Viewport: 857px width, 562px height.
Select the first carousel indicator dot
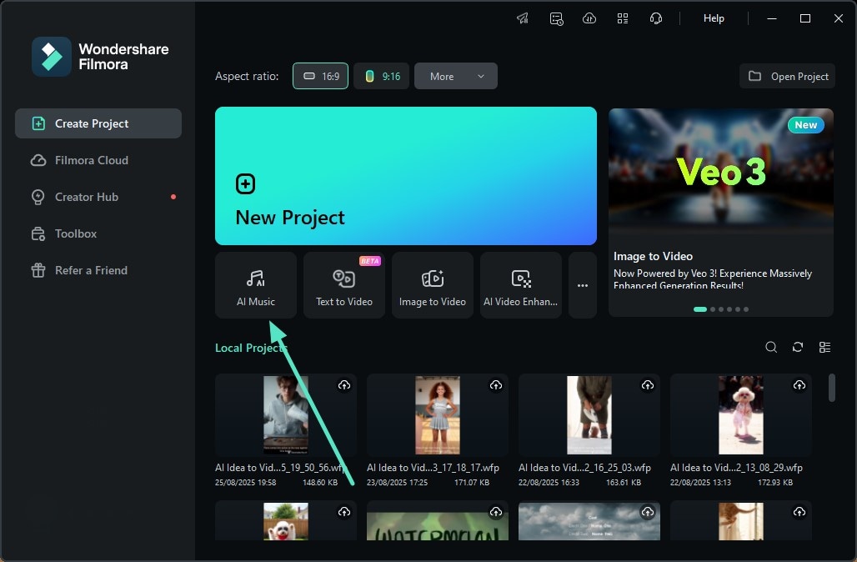[700, 309]
